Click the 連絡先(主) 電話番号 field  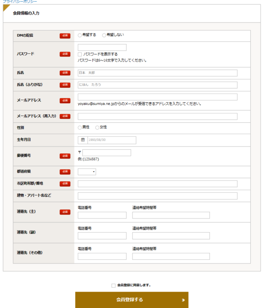102,215
